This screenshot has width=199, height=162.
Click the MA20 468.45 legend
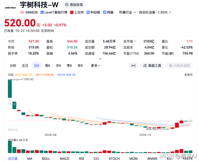pos(67,75)
